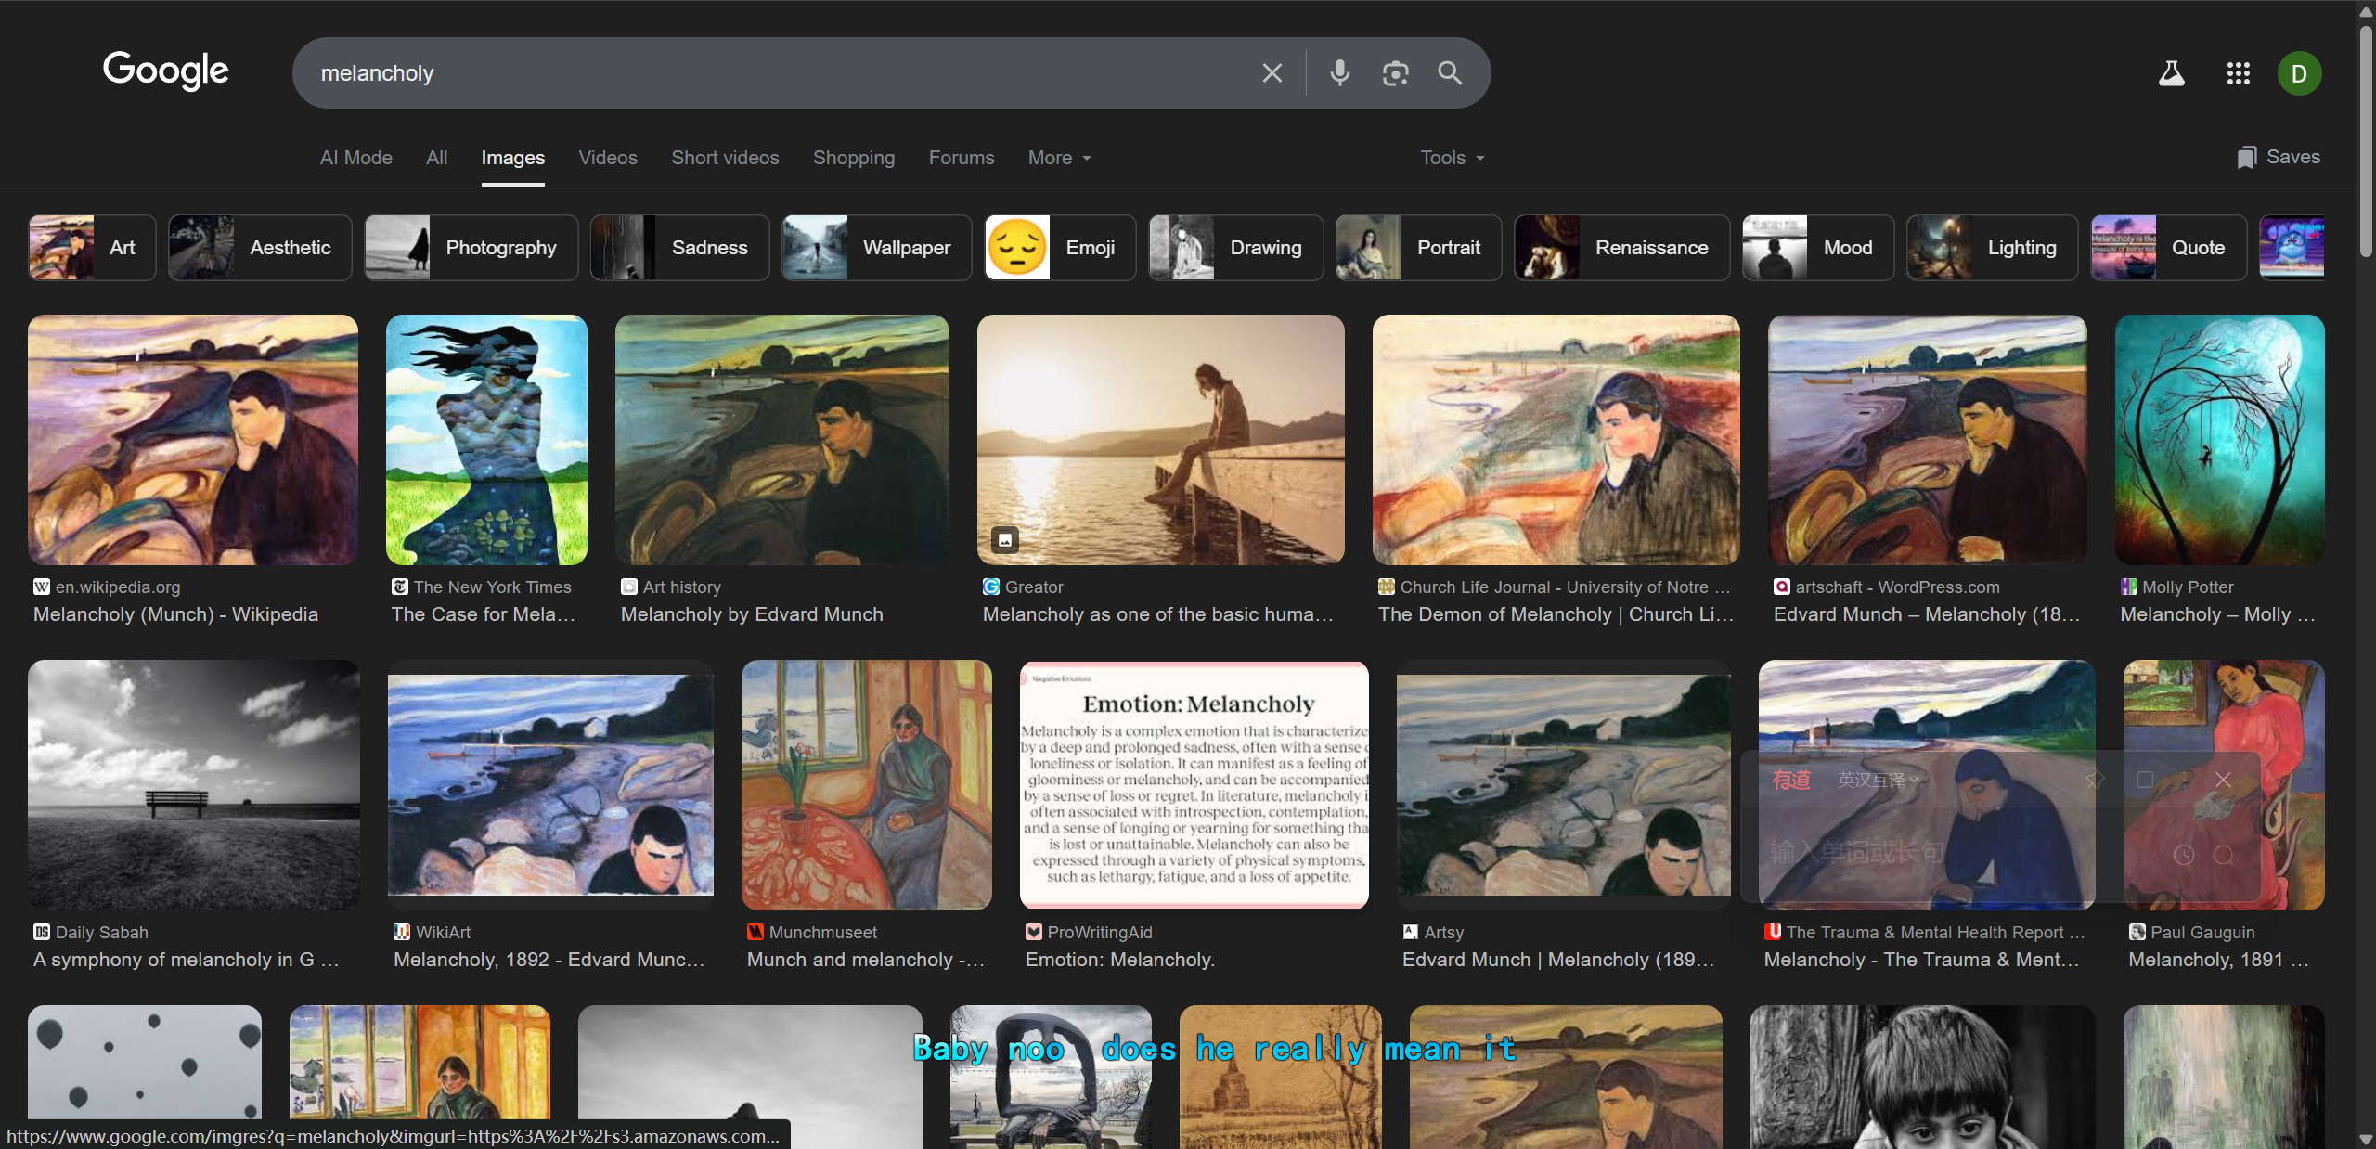Select the Wallpaper filter chip
Viewport: 2376px width, 1149px height.
click(877, 248)
